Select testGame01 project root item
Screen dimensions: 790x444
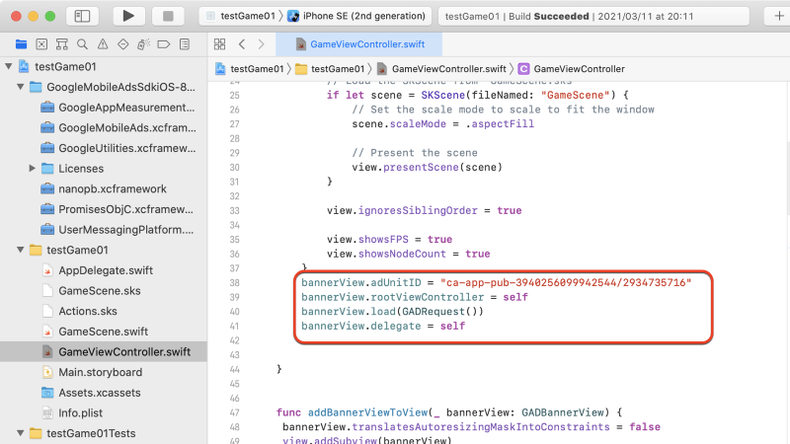point(65,66)
